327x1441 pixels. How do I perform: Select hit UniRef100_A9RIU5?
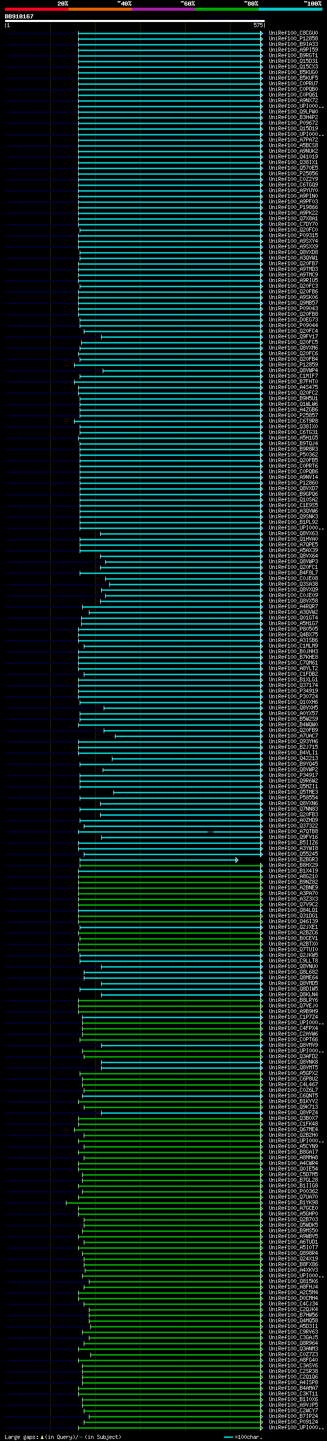tap(293, 280)
